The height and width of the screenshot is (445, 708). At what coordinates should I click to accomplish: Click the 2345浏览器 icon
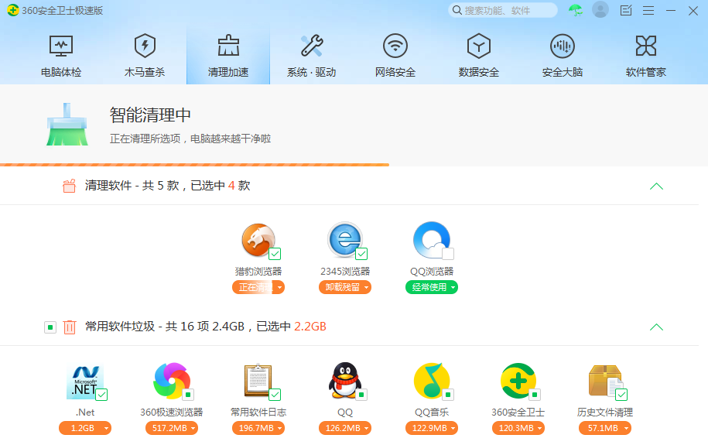(x=344, y=240)
